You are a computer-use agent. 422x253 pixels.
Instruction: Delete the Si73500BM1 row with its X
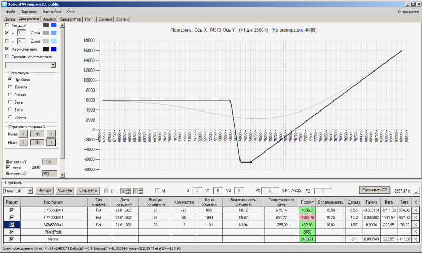click(415, 210)
